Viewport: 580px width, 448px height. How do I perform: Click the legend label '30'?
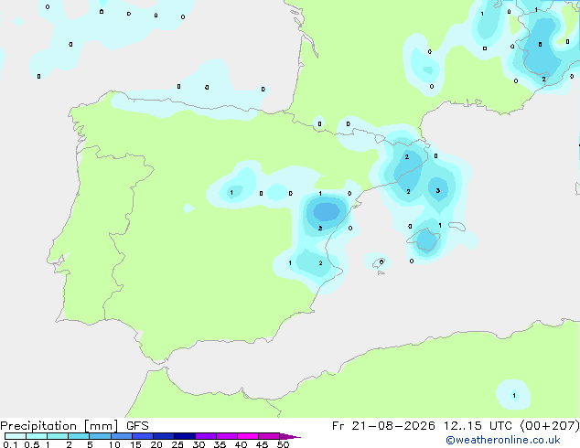199,444
